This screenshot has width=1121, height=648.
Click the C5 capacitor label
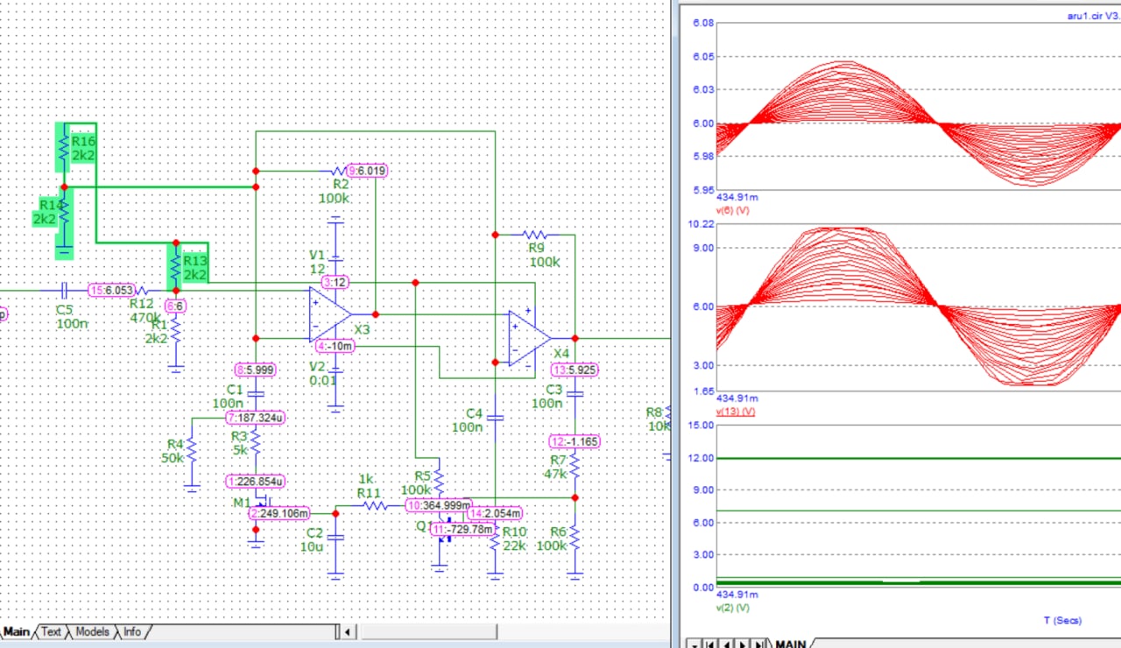[65, 310]
